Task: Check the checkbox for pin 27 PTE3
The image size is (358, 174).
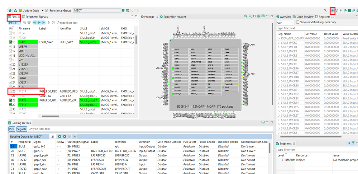Action: click(10, 96)
